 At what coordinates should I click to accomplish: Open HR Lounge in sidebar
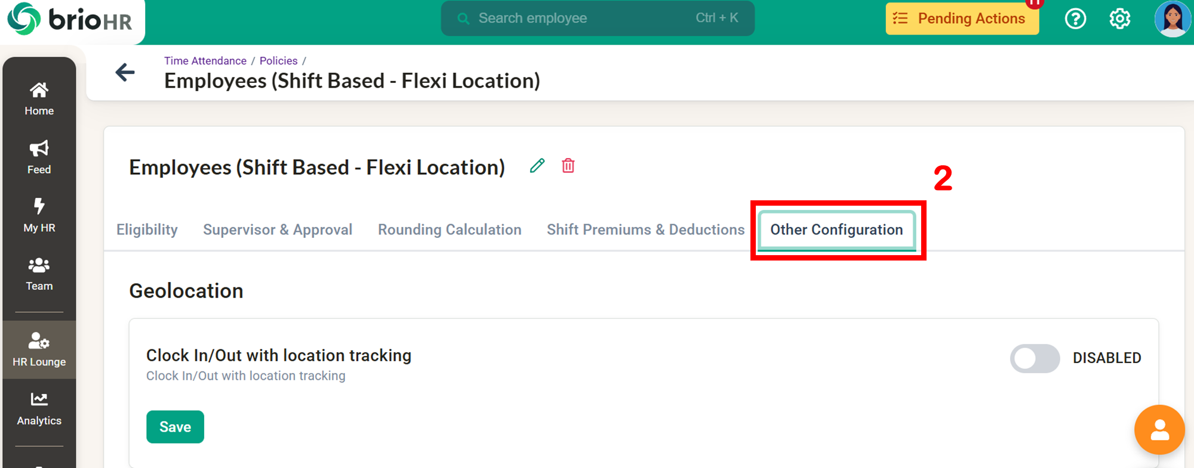(x=39, y=350)
